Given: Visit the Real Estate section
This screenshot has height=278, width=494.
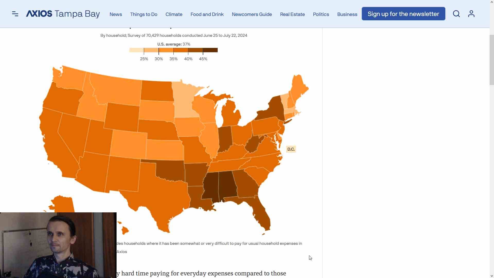Looking at the screenshot, I should click(x=292, y=14).
